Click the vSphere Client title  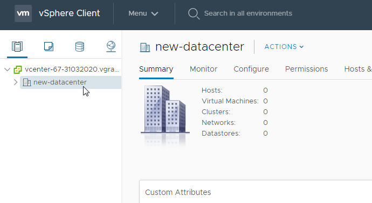tap(69, 13)
